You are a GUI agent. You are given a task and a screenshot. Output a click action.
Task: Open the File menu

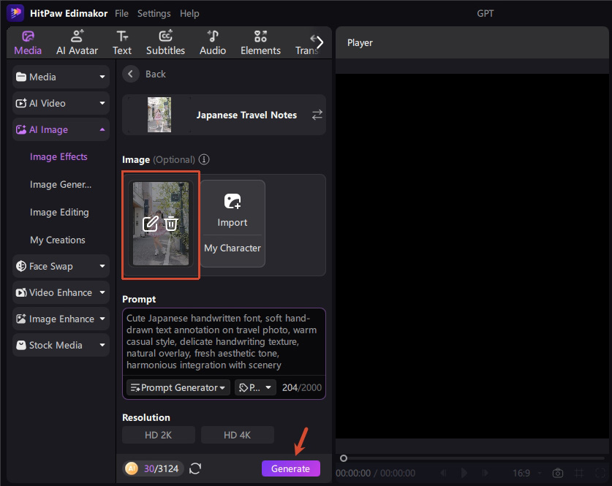point(121,13)
